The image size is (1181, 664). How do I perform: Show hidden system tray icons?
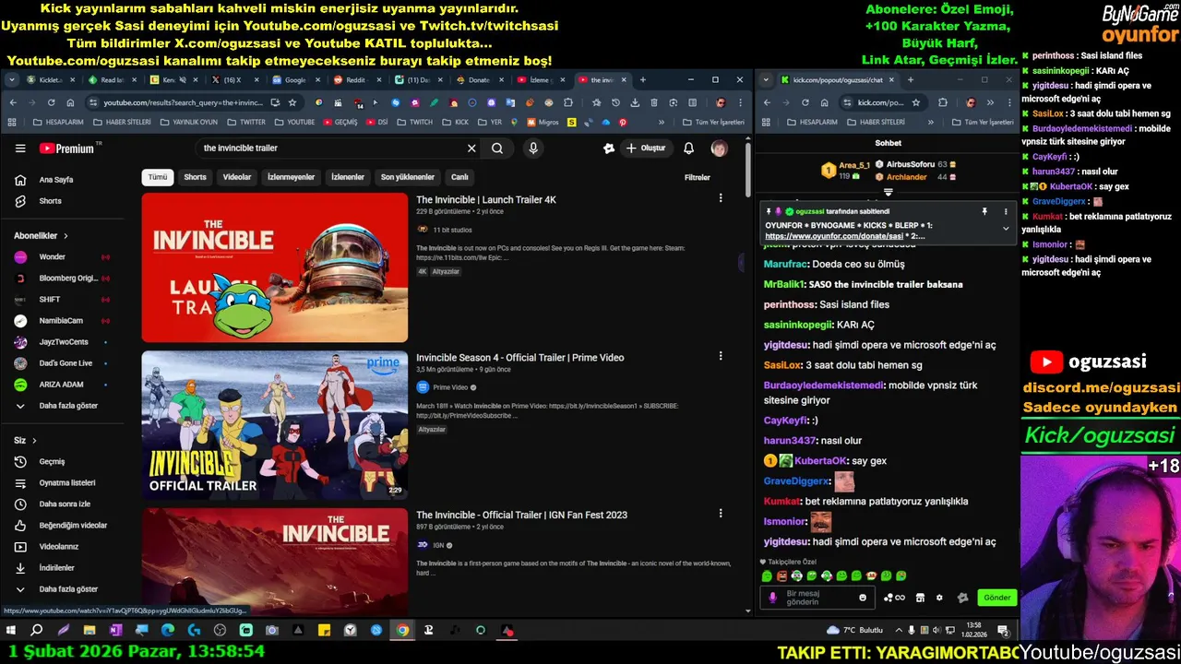(898, 631)
